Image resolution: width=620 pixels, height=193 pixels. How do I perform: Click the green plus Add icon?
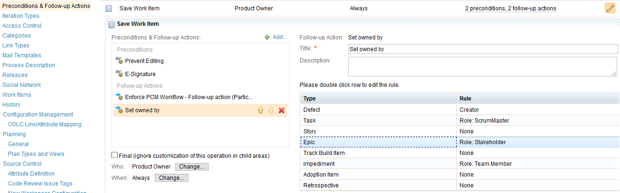point(267,37)
